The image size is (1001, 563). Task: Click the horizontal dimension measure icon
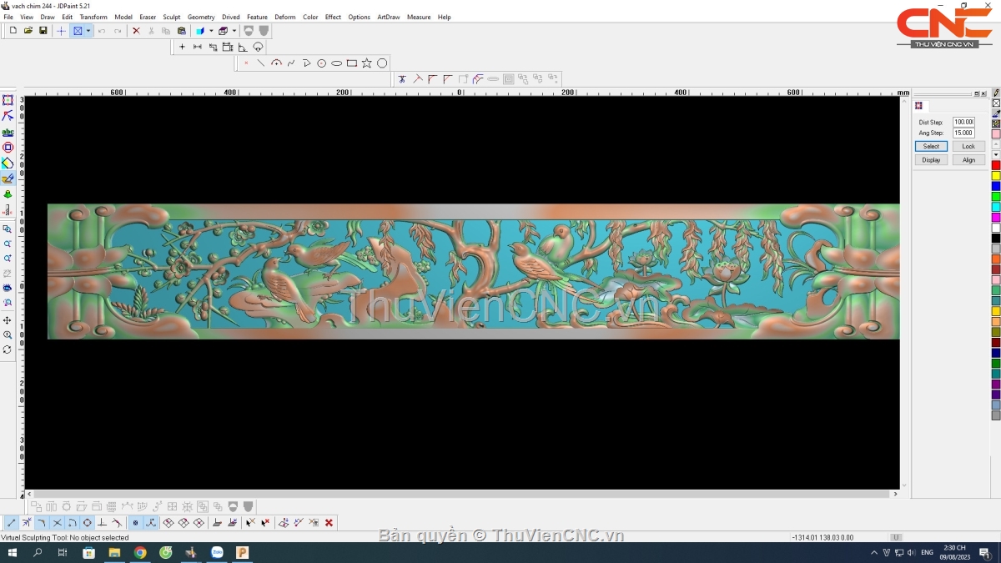pos(197,47)
